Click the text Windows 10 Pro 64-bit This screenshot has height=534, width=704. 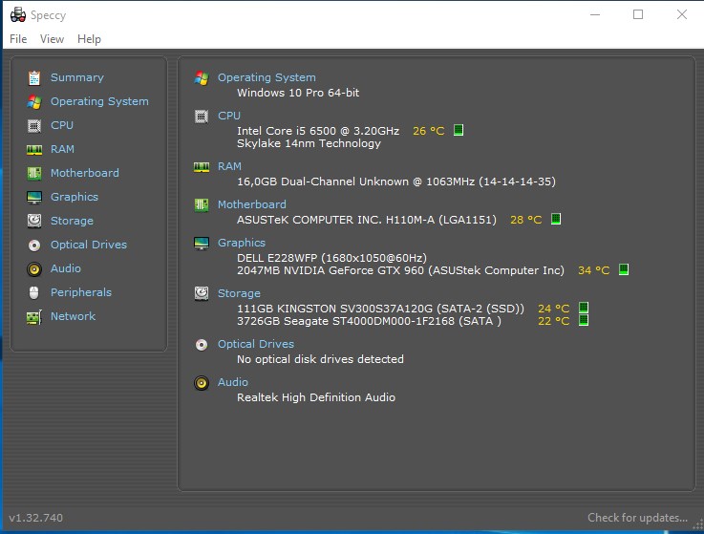pyautogui.click(x=298, y=93)
